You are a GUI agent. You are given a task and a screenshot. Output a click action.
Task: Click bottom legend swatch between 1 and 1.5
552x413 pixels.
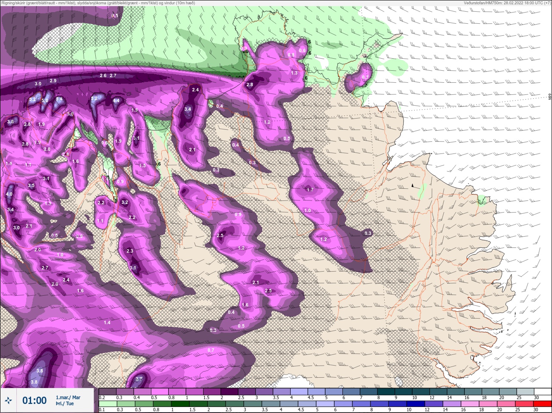coord(181,404)
